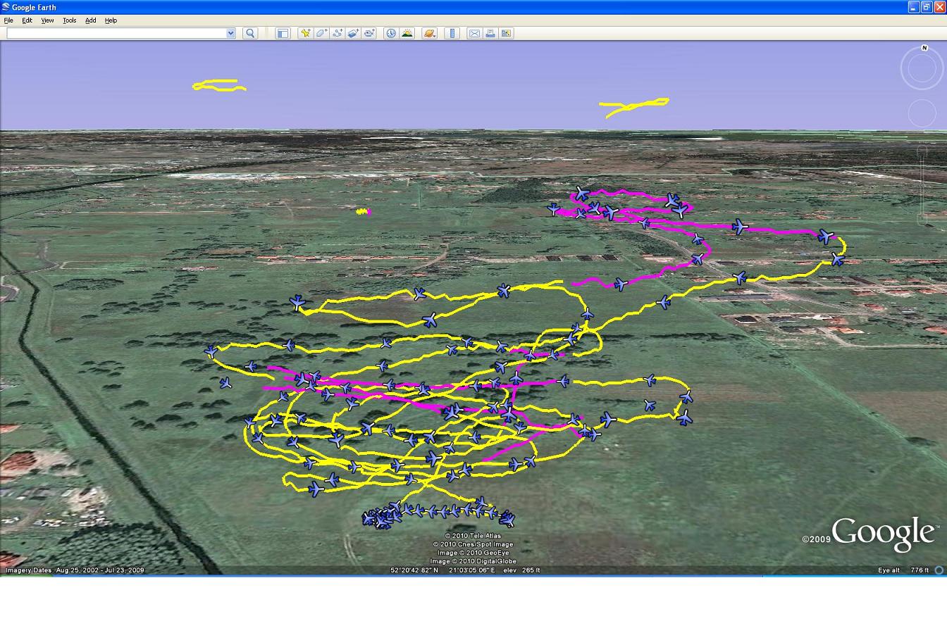Print the current view
Screen dimensions: 947x621
point(490,33)
